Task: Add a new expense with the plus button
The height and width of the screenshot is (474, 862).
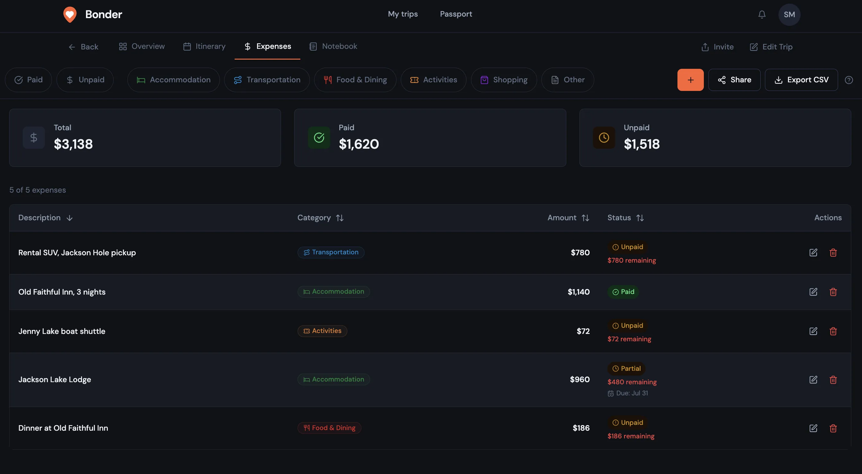Action: coord(690,80)
